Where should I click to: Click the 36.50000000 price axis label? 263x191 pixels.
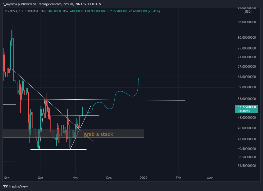point(247,166)
